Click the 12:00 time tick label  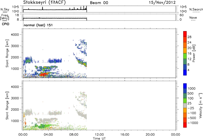[99, 135]
